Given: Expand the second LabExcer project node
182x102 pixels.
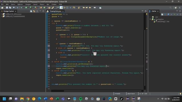Looking at the screenshot, I should click(x=1, y=16).
